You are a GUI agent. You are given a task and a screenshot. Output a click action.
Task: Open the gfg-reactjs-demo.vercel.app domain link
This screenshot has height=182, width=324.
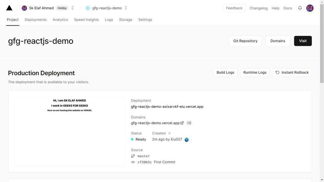(155, 123)
